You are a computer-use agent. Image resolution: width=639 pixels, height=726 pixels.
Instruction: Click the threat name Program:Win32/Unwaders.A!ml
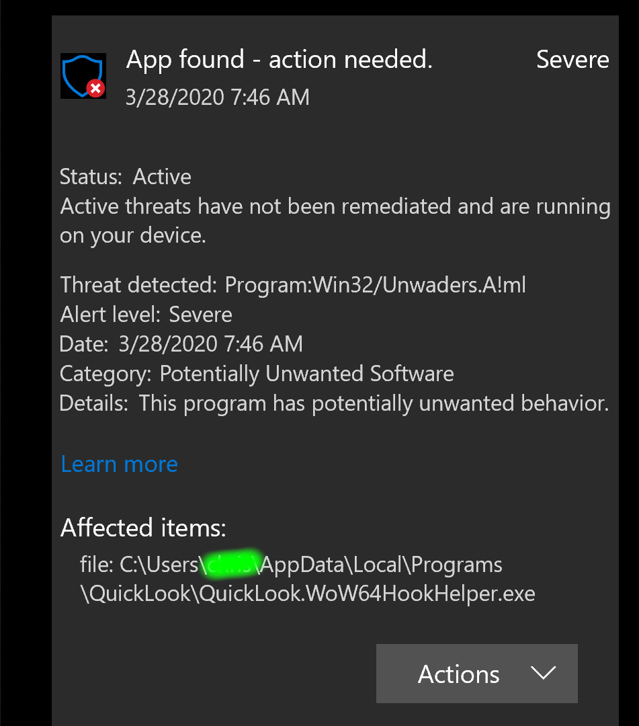tap(376, 284)
